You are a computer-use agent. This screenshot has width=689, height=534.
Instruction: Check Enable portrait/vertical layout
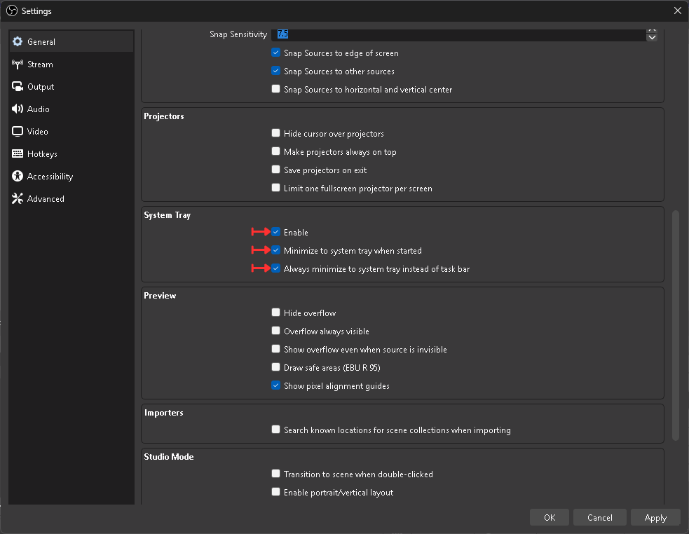pyautogui.click(x=276, y=492)
